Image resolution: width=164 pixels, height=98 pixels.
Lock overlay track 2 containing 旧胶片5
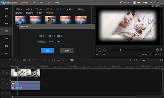click(7, 88)
